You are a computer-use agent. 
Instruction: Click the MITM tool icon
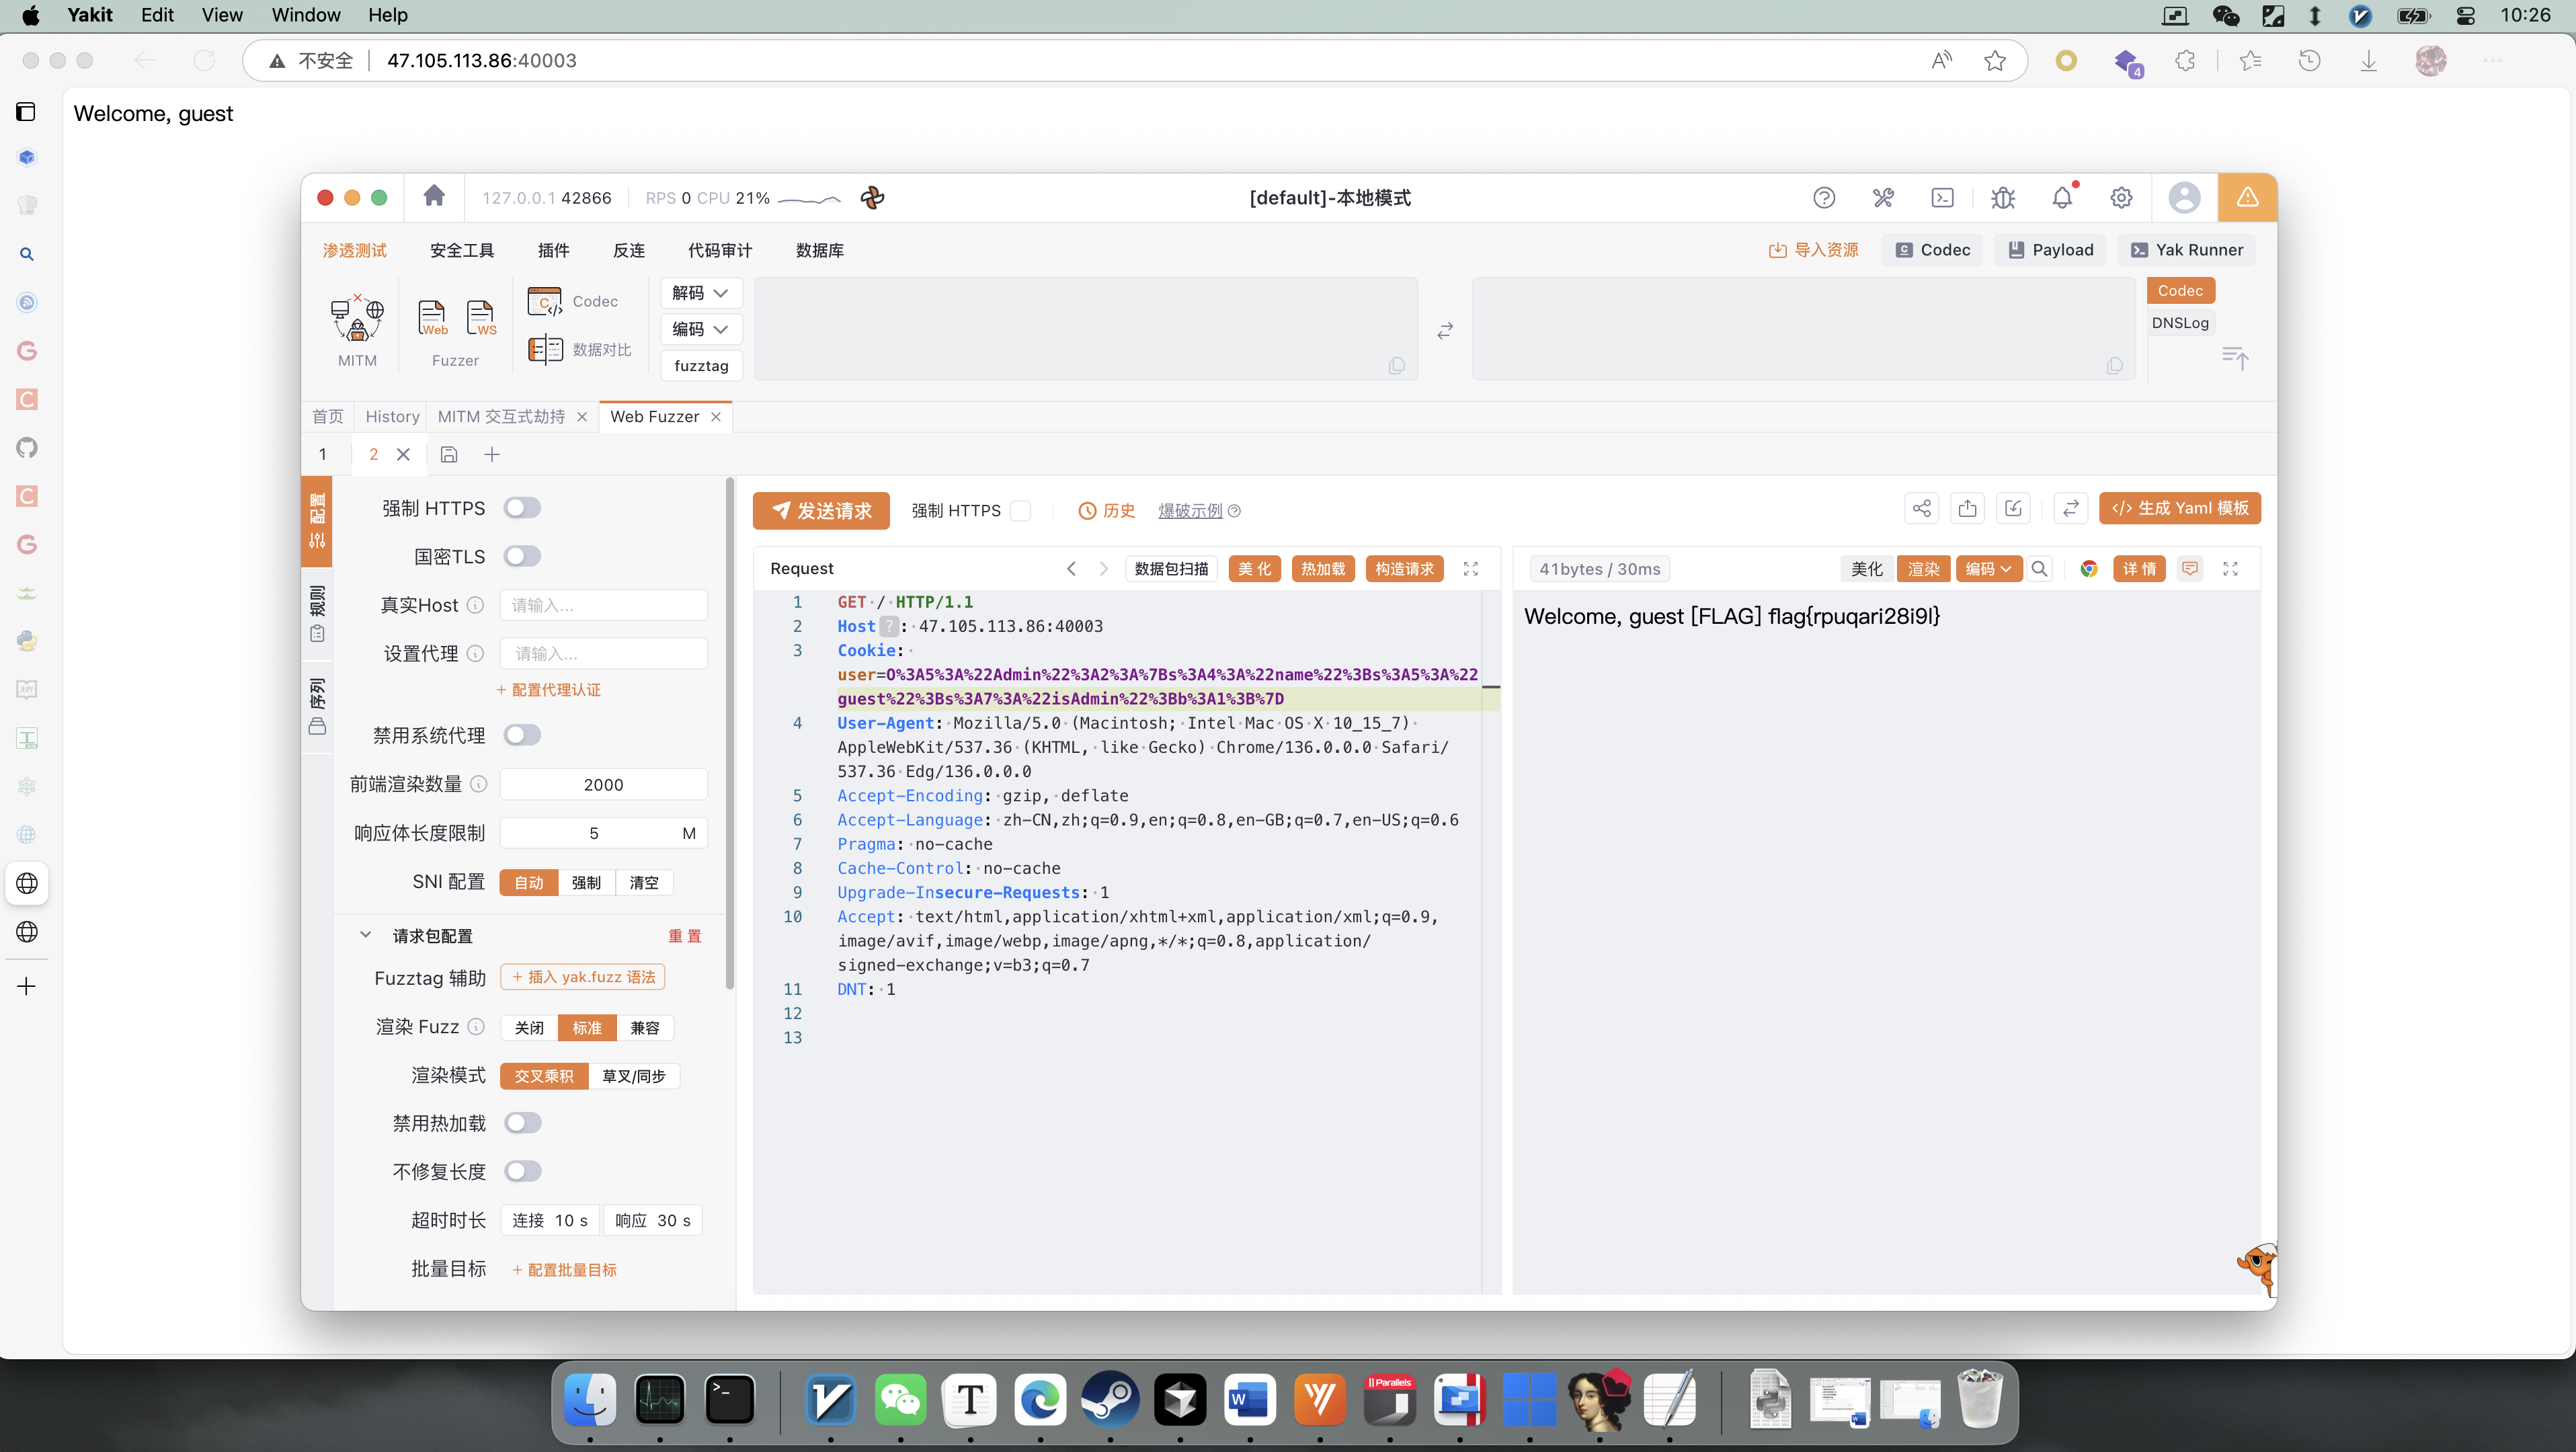(357, 319)
